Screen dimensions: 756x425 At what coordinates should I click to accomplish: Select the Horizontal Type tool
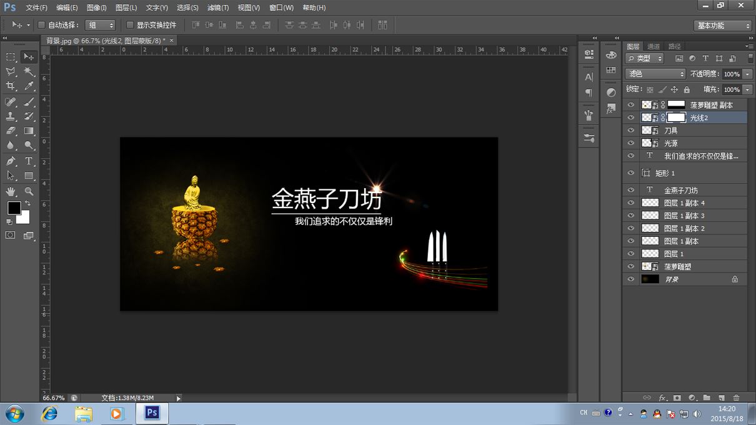[x=29, y=161]
